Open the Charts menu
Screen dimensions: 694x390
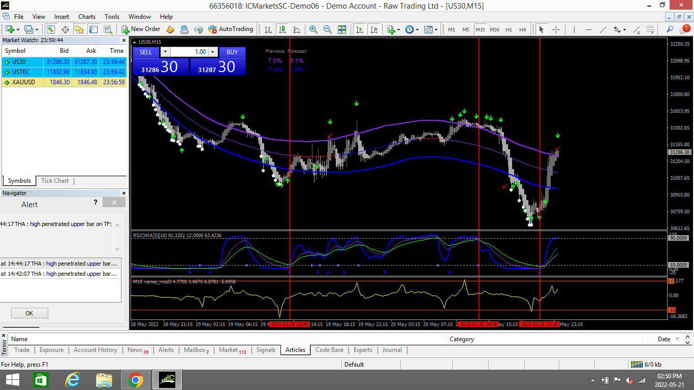pos(87,17)
